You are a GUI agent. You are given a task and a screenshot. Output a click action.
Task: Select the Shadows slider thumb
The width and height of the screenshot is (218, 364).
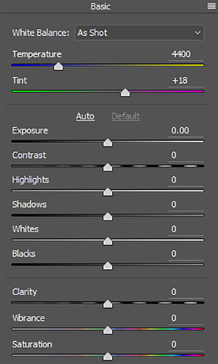(x=108, y=217)
